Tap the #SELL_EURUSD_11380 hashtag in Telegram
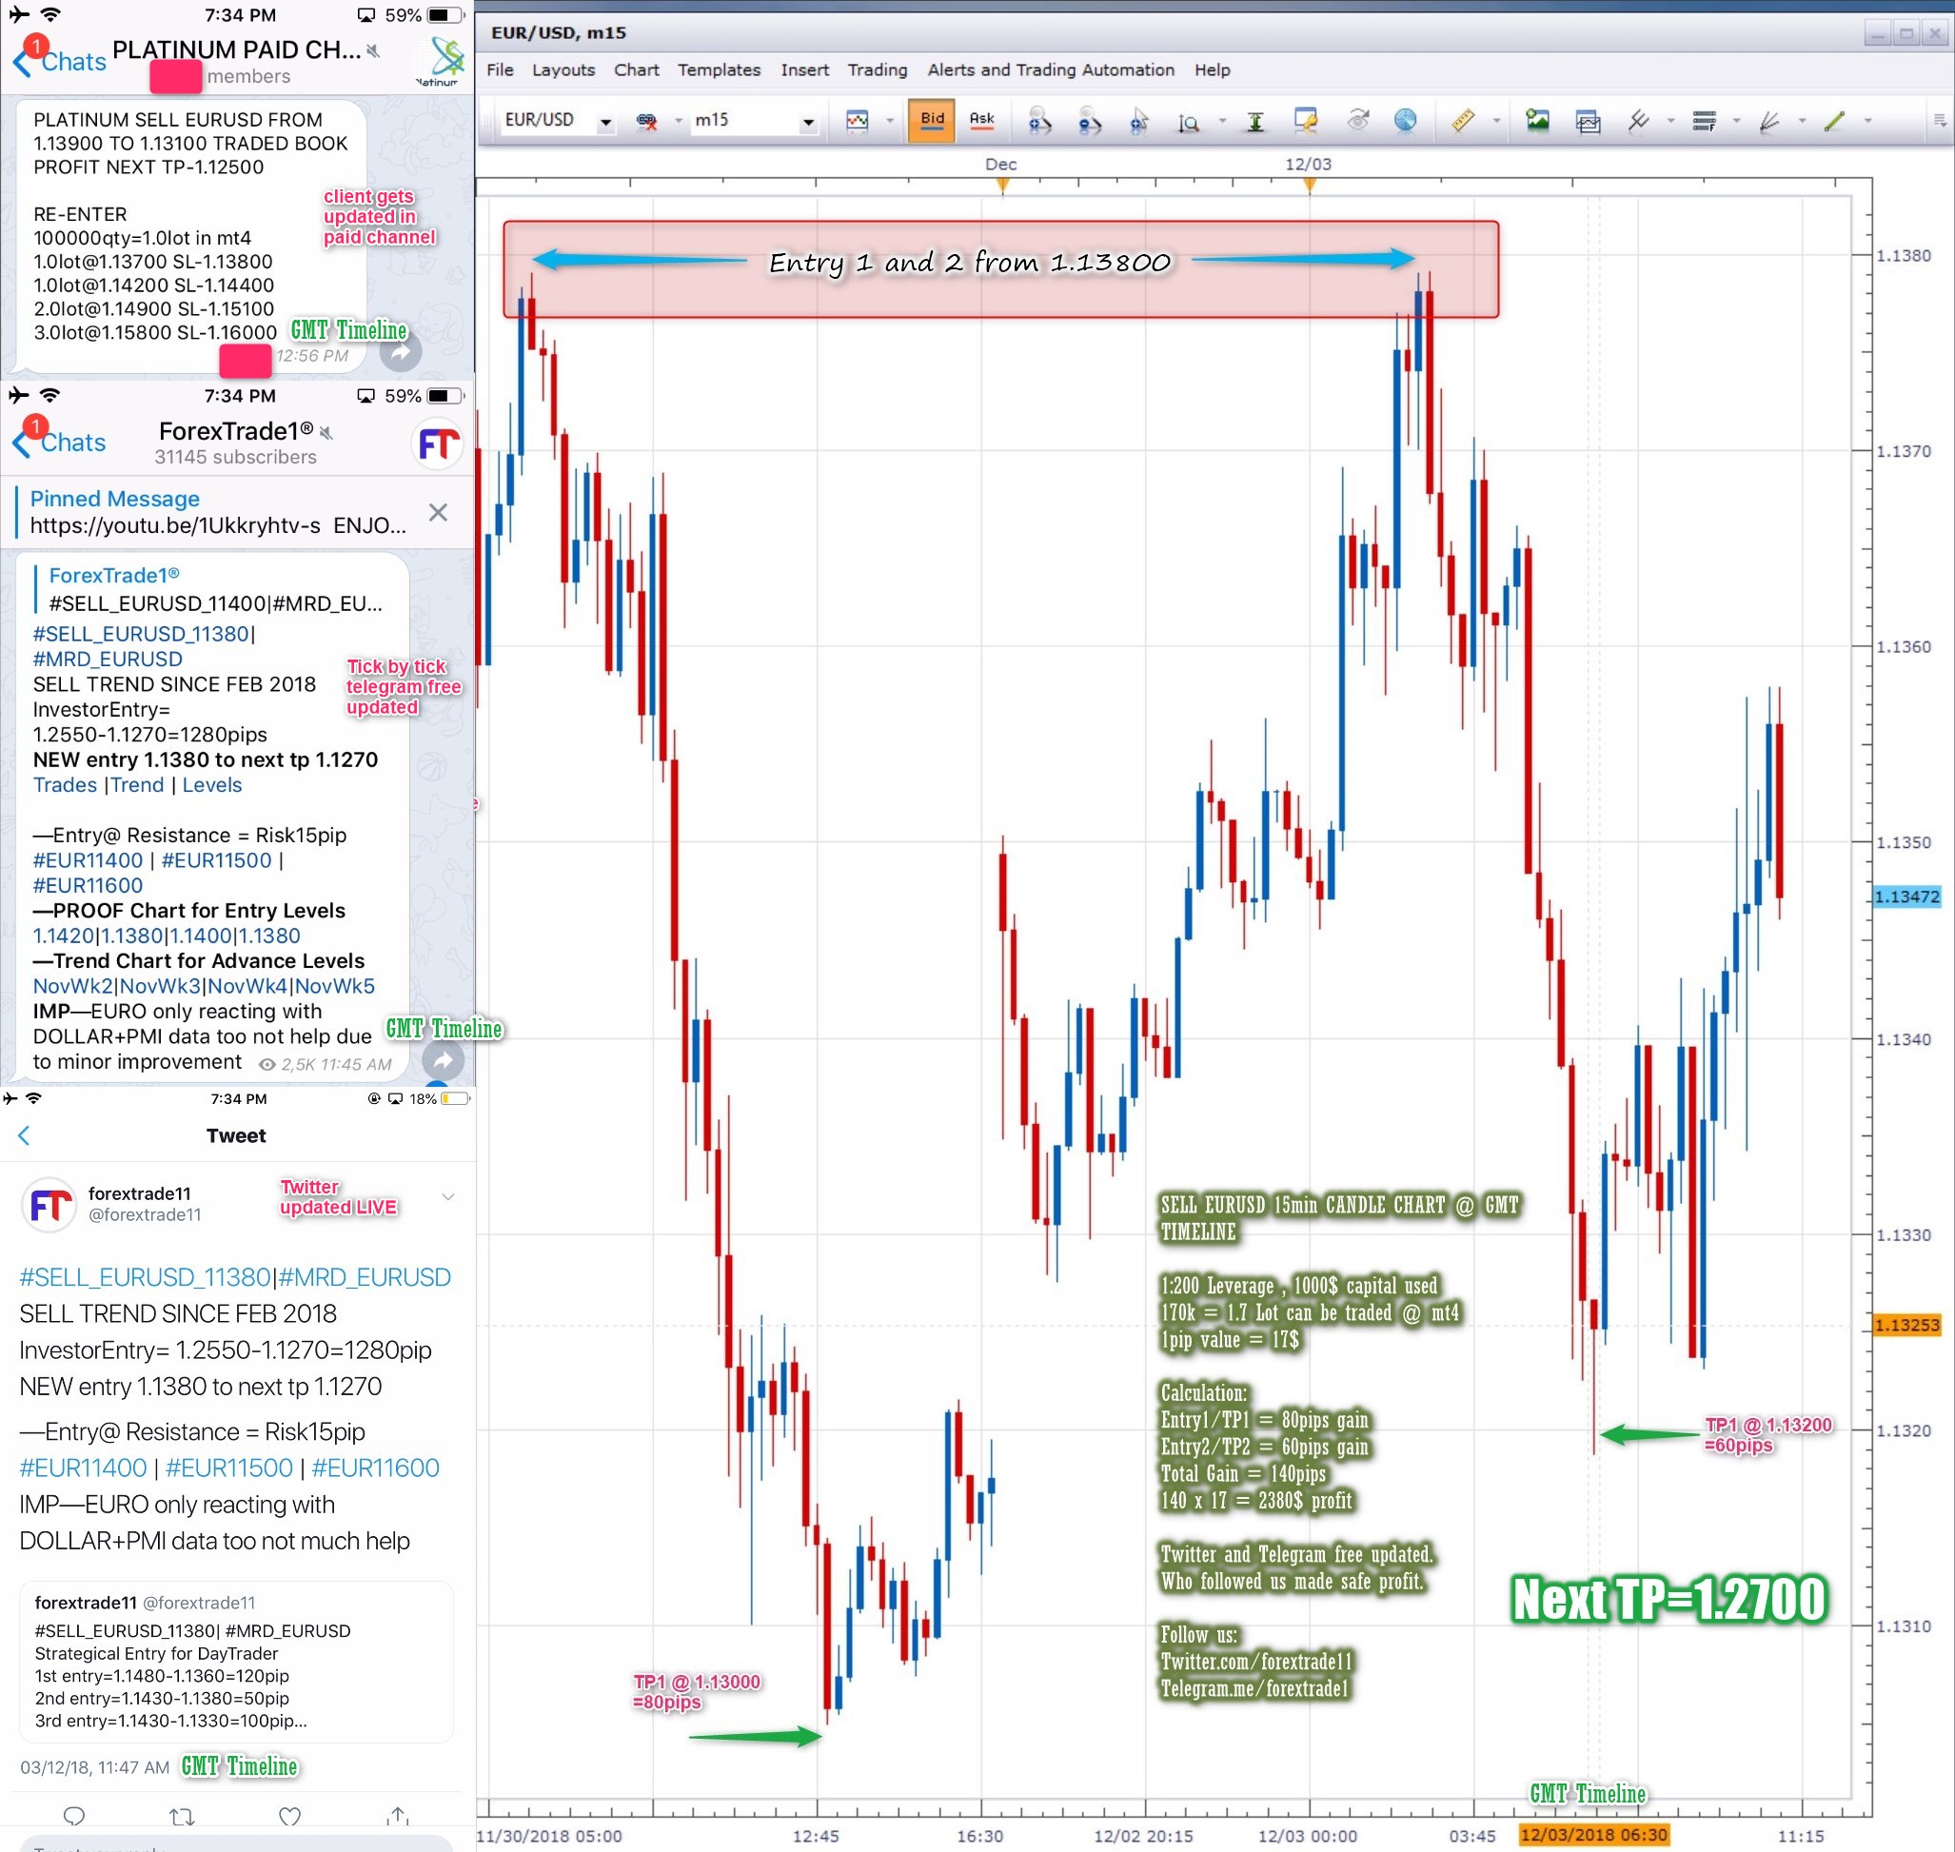1955x1852 pixels. (141, 634)
